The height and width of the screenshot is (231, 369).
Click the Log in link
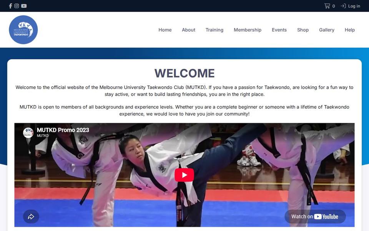click(351, 6)
